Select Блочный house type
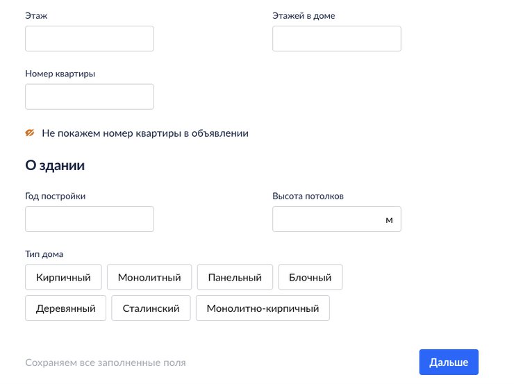This screenshot has width=514, height=384. click(x=310, y=277)
